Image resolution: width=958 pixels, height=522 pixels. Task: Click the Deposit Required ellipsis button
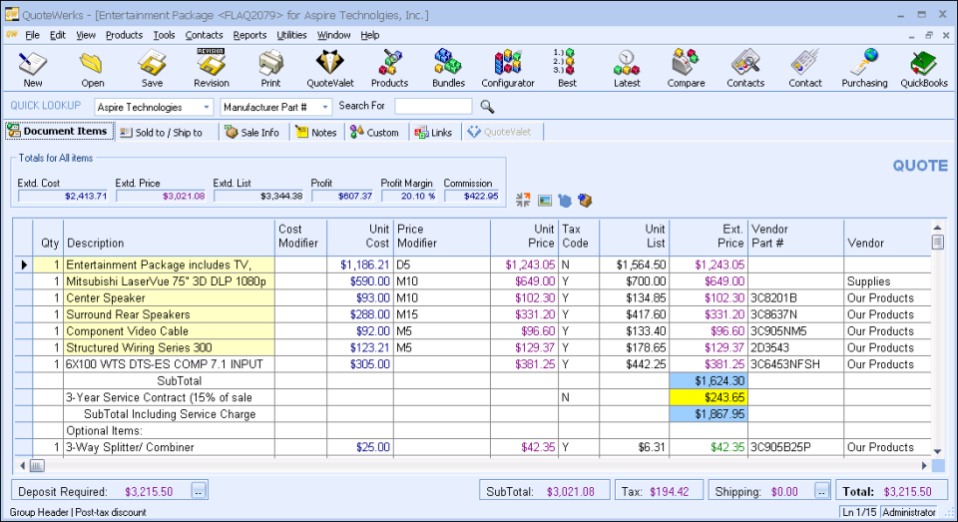click(199, 490)
